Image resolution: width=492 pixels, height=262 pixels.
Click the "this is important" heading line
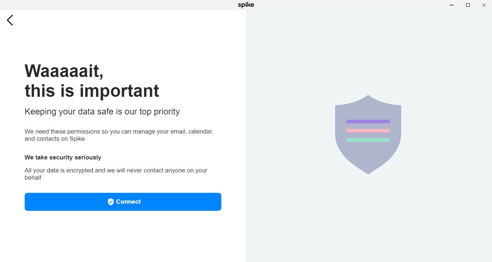coord(92,90)
